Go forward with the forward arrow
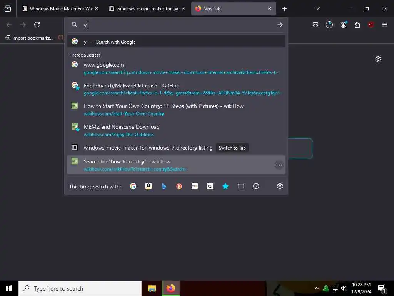 point(23,25)
